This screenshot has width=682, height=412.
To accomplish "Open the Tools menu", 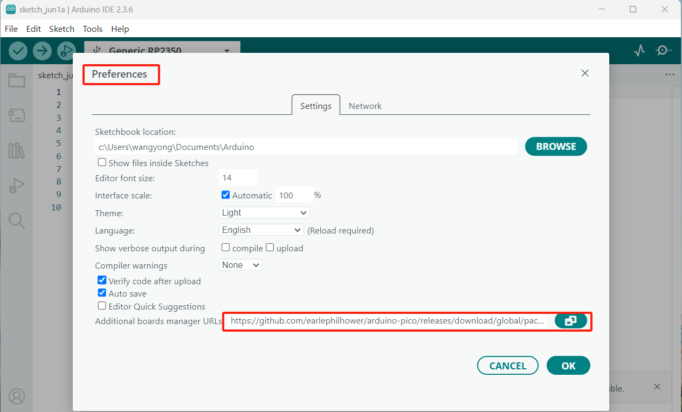I will pos(93,29).
